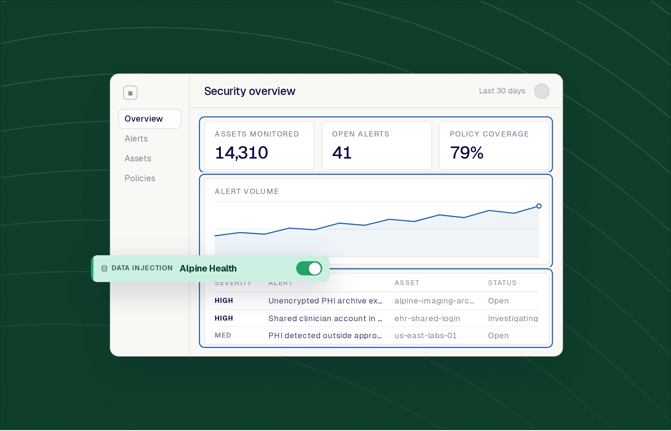The image size is (671, 431).
Task: Click HIGH severity in the ehr-shared-login row
Action: [x=224, y=318]
